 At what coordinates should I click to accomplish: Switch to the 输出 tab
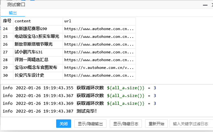tap(13, 13)
